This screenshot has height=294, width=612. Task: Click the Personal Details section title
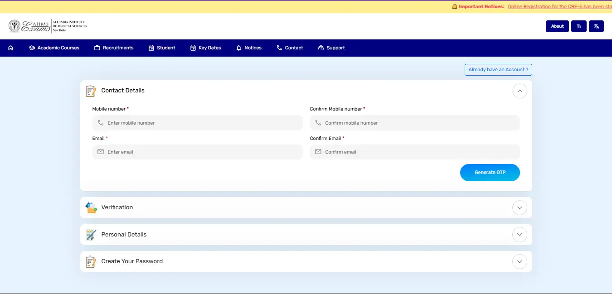click(x=124, y=235)
